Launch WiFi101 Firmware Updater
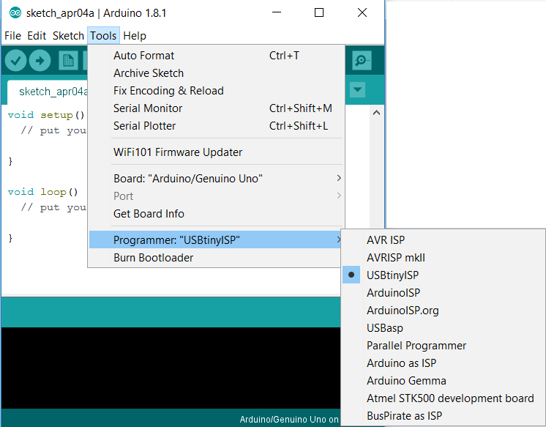The width and height of the screenshot is (546, 427). point(216,152)
